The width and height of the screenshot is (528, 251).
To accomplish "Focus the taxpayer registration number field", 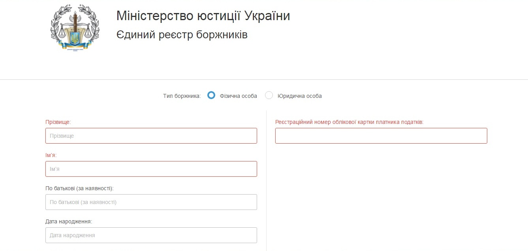I will (x=381, y=135).
